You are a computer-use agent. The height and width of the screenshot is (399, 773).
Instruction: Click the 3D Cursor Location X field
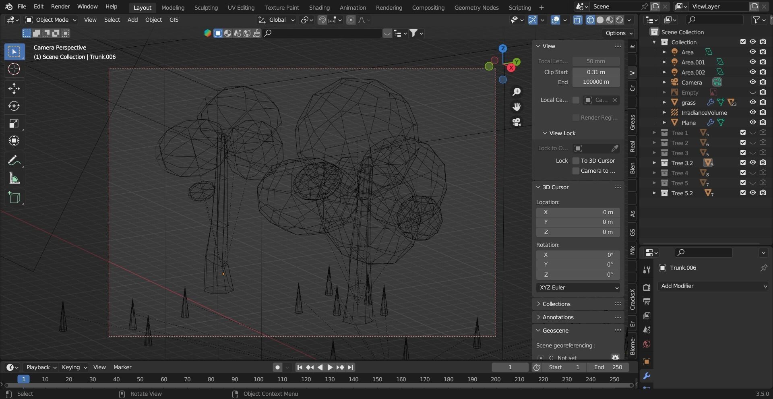(578, 212)
